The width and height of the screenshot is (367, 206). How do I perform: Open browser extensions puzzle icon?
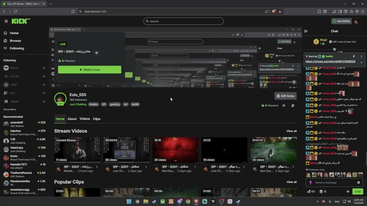tap(319, 11)
